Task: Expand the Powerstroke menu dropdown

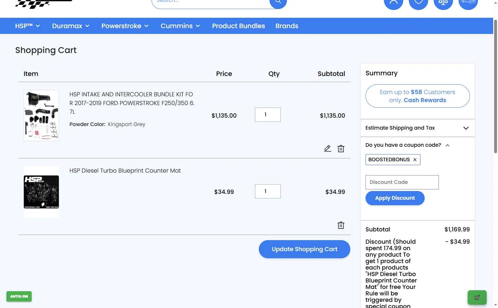Action: point(125,26)
